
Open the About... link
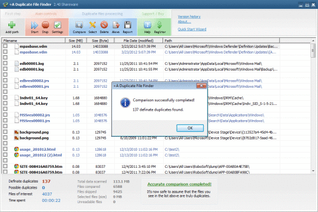[184, 22]
